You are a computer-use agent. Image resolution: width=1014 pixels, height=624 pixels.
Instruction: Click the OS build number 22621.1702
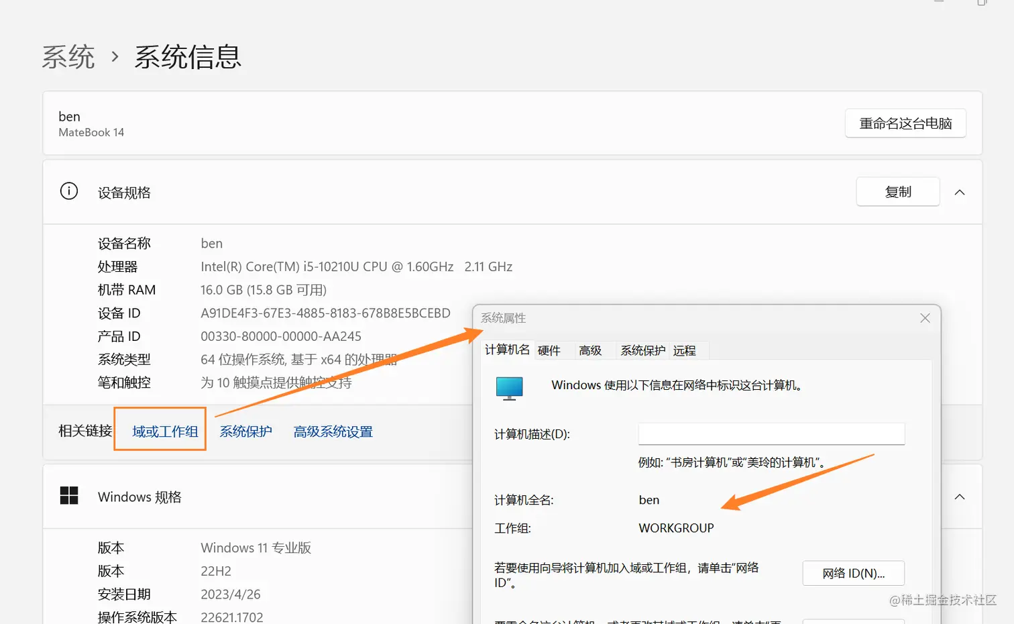click(x=232, y=617)
